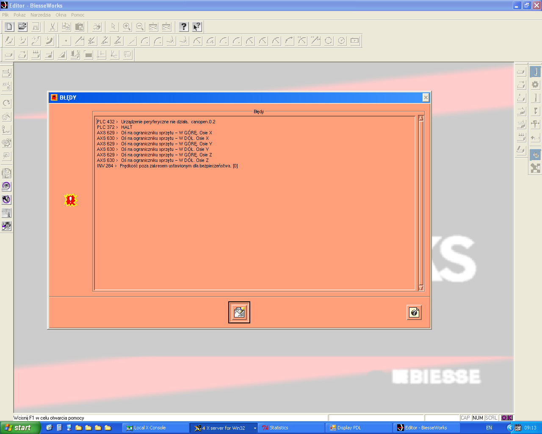This screenshot has width=542, height=434.
Task: Open help from the BŁĘDY dialog
Action: (x=414, y=312)
